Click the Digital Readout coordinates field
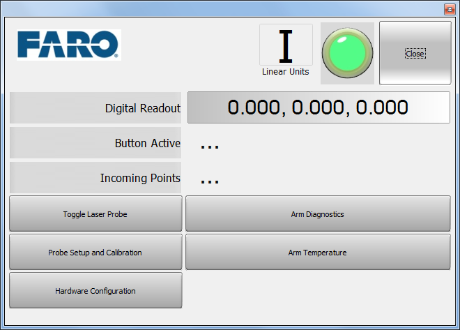Screen dimensions: 460x330 coord(319,107)
